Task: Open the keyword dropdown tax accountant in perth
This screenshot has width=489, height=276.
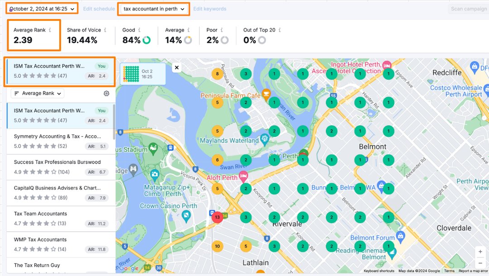Action: (153, 9)
